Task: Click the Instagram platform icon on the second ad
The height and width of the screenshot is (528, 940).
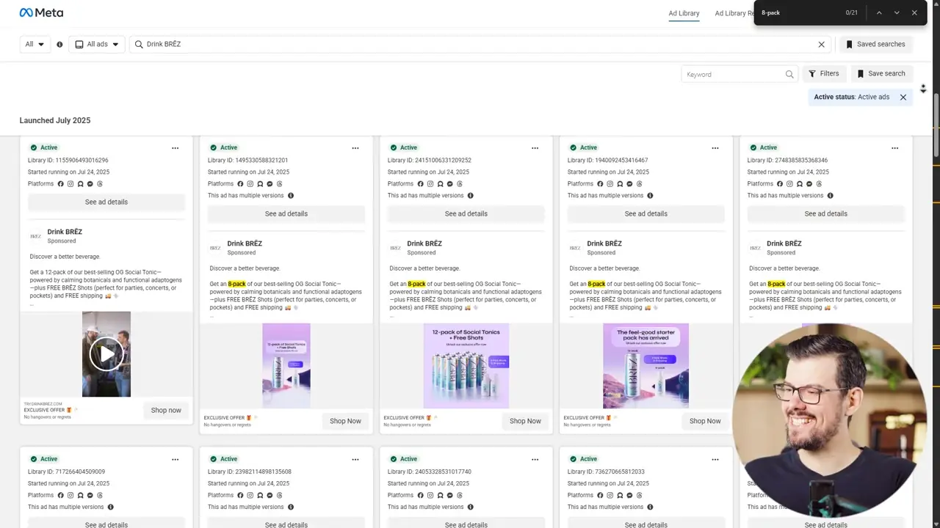Action: click(250, 183)
